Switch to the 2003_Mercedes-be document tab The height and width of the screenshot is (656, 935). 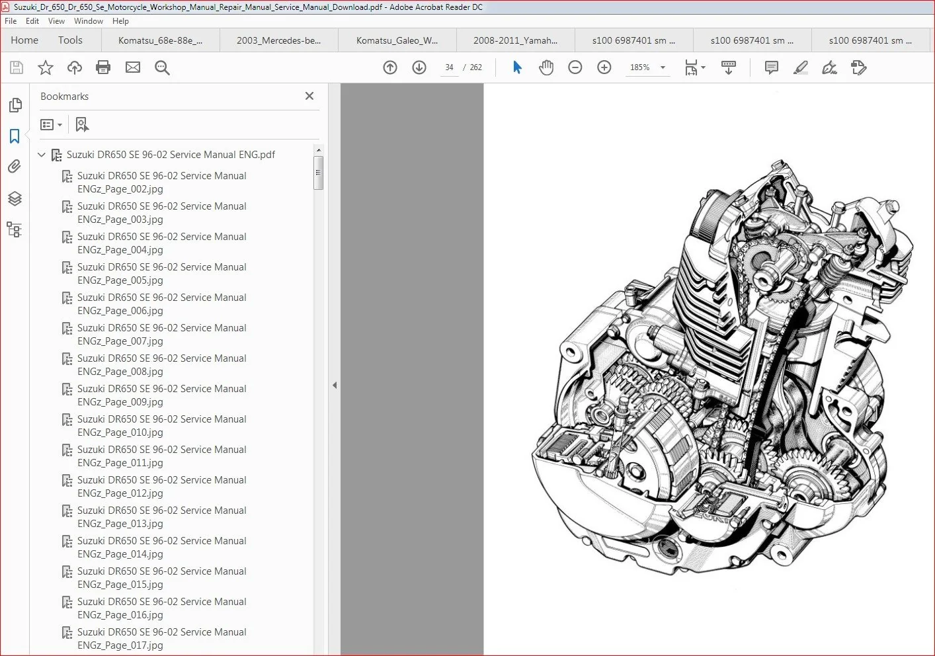tap(278, 40)
